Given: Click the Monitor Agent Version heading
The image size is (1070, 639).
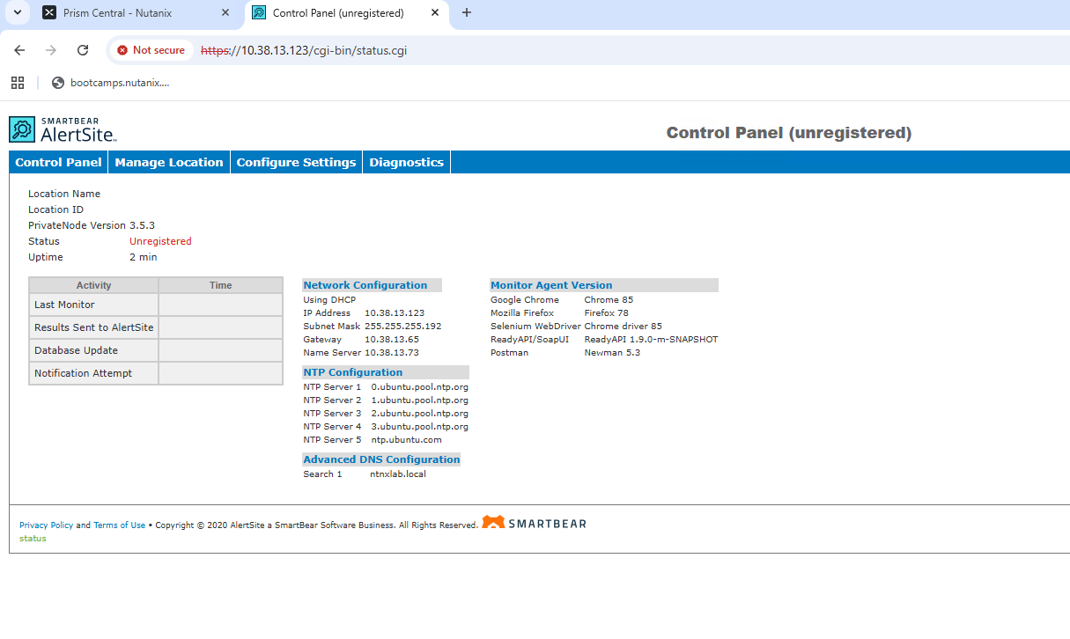Looking at the screenshot, I should coord(551,285).
